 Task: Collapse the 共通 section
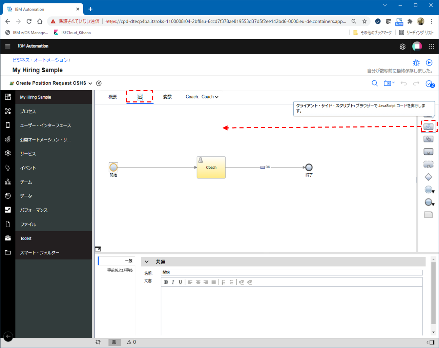tap(147, 262)
